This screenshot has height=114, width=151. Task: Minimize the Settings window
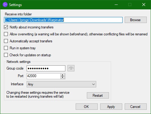pyautogui.click(x=116, y=5)
